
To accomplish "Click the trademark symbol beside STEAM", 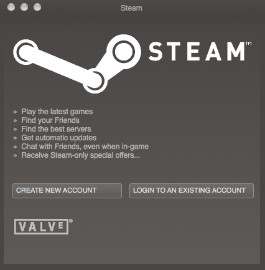I will (248, 44).
